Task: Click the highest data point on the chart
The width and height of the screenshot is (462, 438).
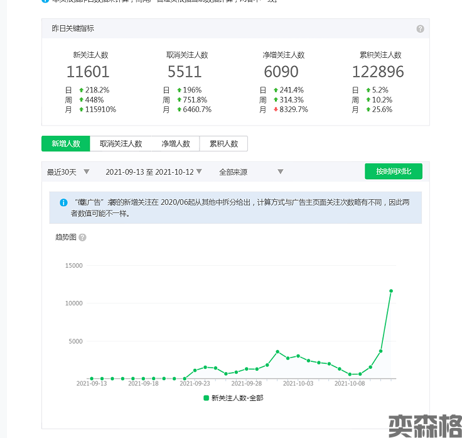Action: coord(391,291)
